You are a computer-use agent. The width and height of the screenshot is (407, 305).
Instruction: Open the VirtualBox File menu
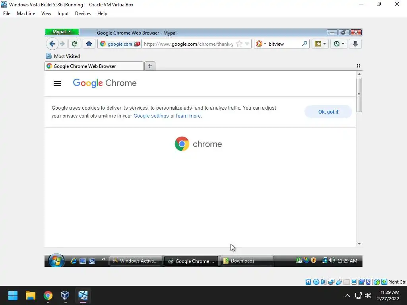click(x=7, y=14)
